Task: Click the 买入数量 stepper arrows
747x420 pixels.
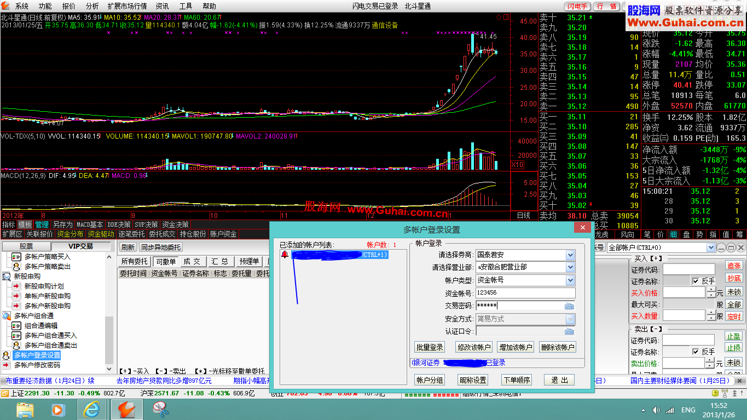Action: click(x=711, y=315)
